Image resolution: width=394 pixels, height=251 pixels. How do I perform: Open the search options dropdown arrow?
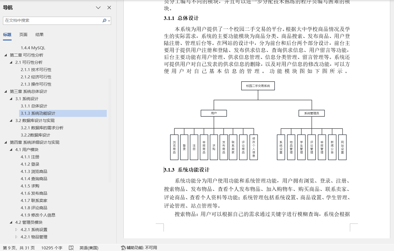[109, 20]
